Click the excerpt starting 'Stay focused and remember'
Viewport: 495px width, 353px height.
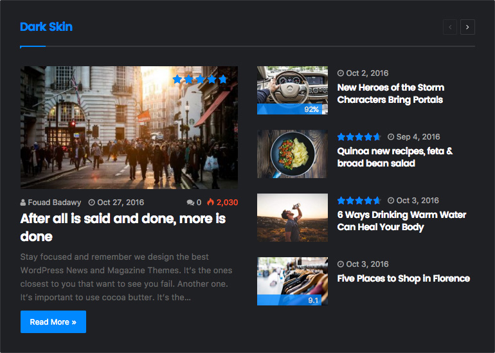[x=126, y=277]
